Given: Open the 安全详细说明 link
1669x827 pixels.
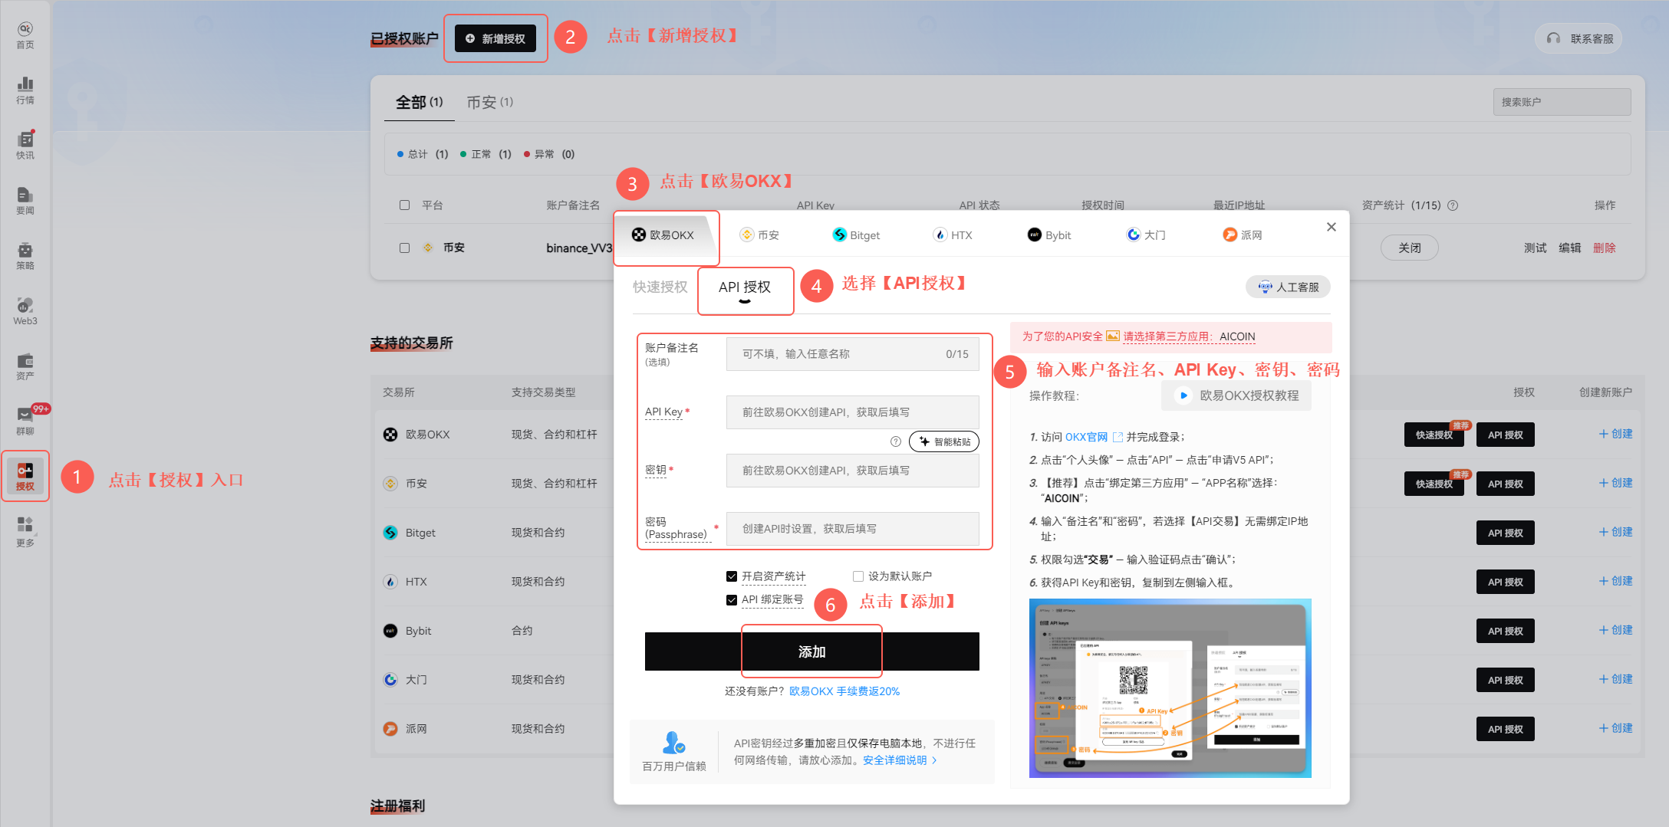Looking at the screenshot, I should click(900, 760).
